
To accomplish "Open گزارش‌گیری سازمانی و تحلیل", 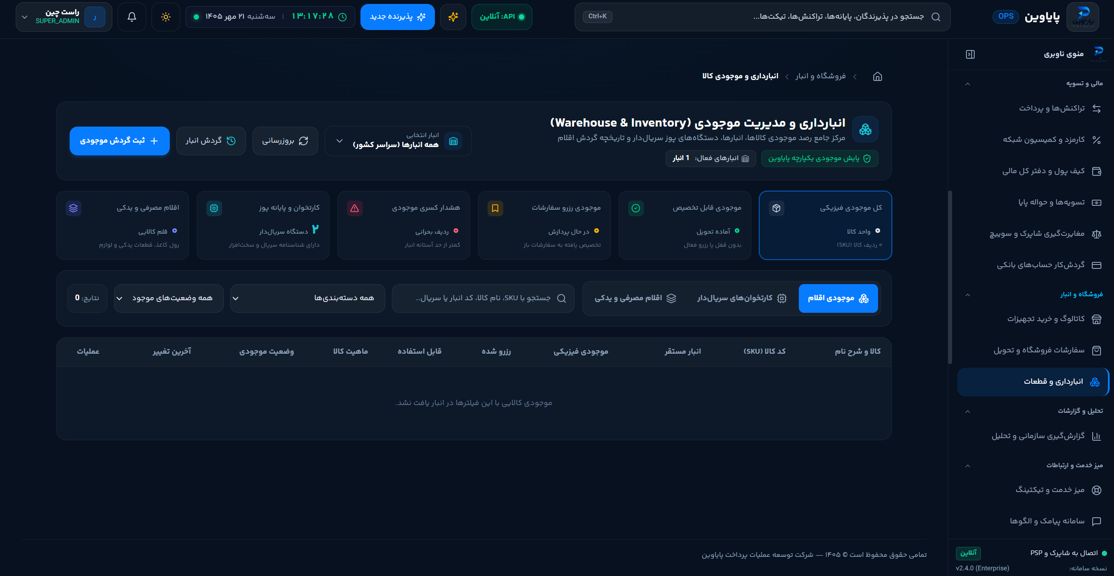I will (1033, 436).
